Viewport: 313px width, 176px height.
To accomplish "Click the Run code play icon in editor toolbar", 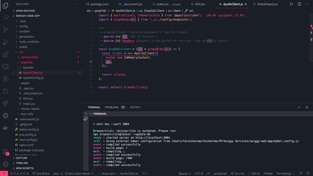I will click(291, 4).
